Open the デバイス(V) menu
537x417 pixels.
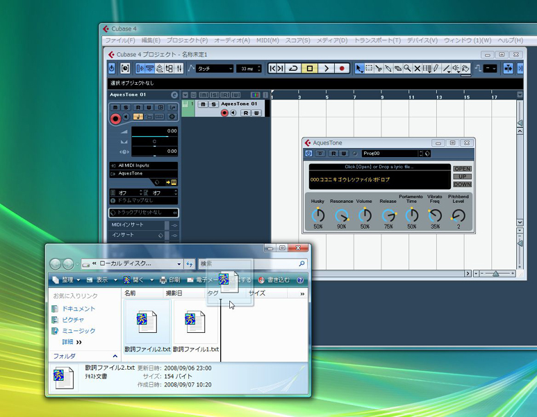422,40
